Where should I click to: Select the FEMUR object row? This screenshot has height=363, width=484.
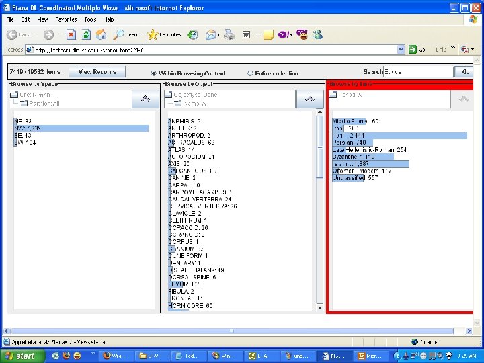tap(184, 284)
